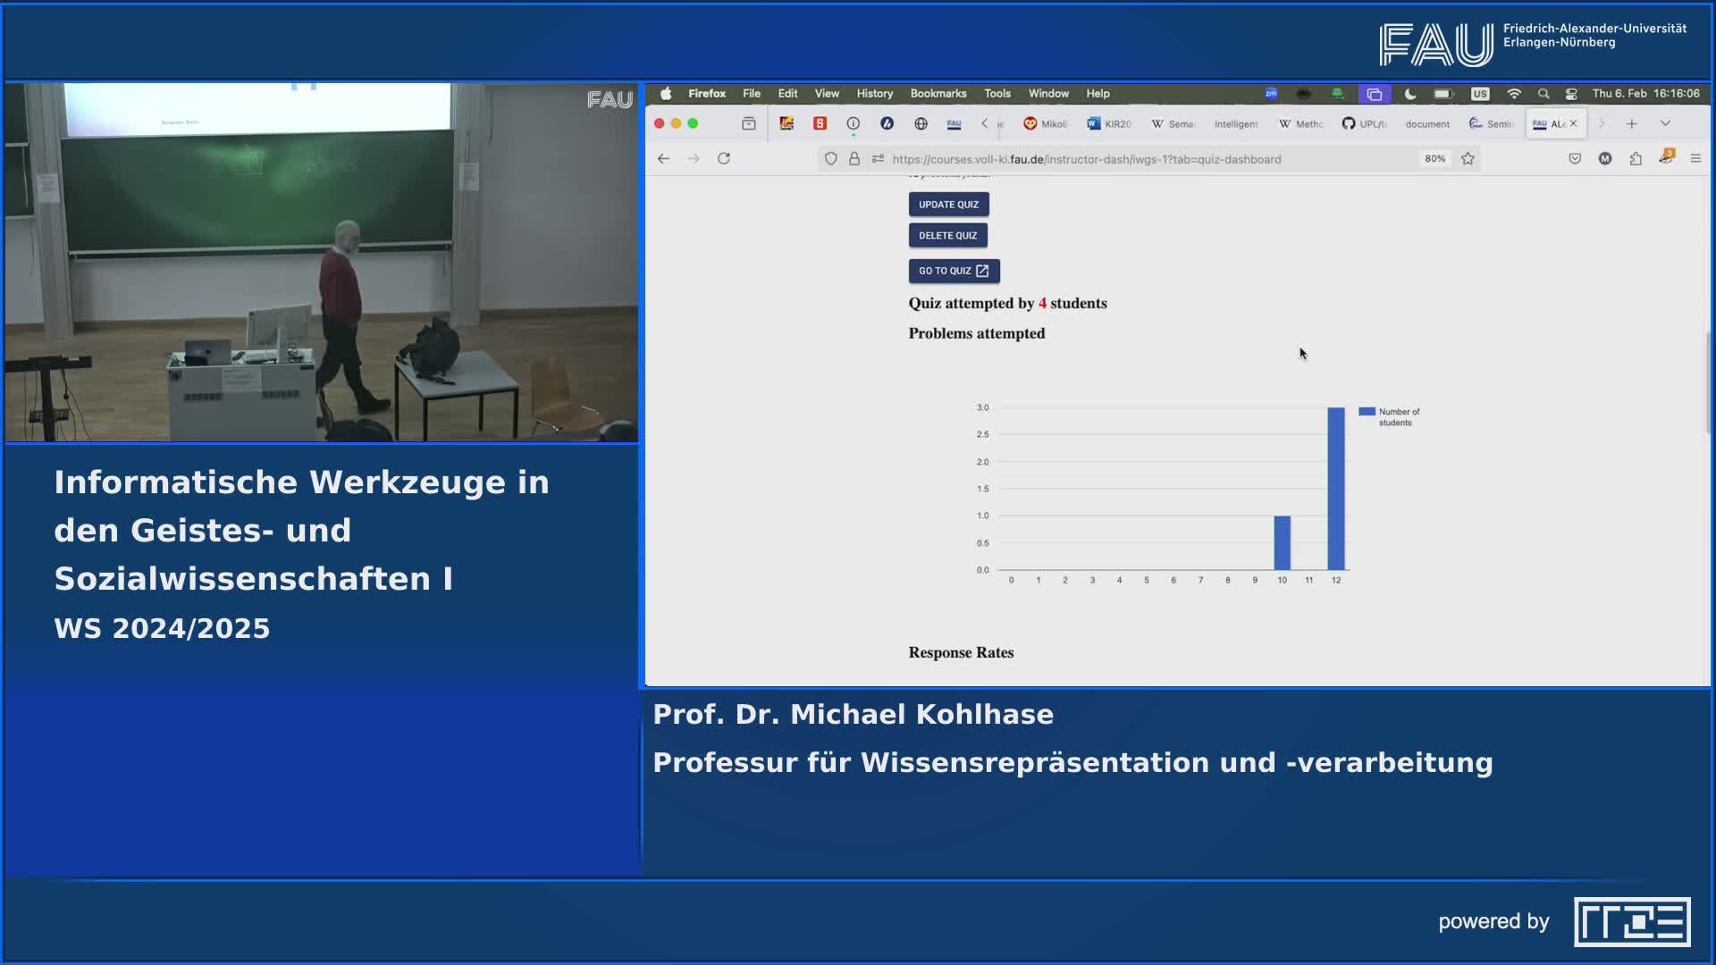
Task: Toggle the bookmark star for this page
Action: coord(1468,158)
